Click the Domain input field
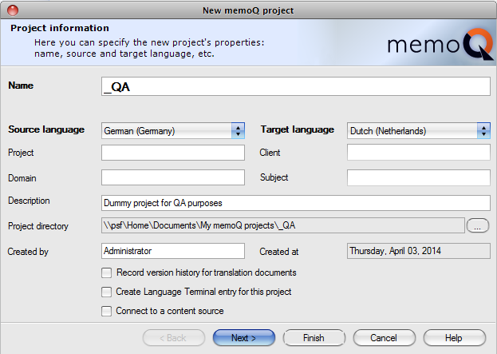 click(x=172, y=177)
